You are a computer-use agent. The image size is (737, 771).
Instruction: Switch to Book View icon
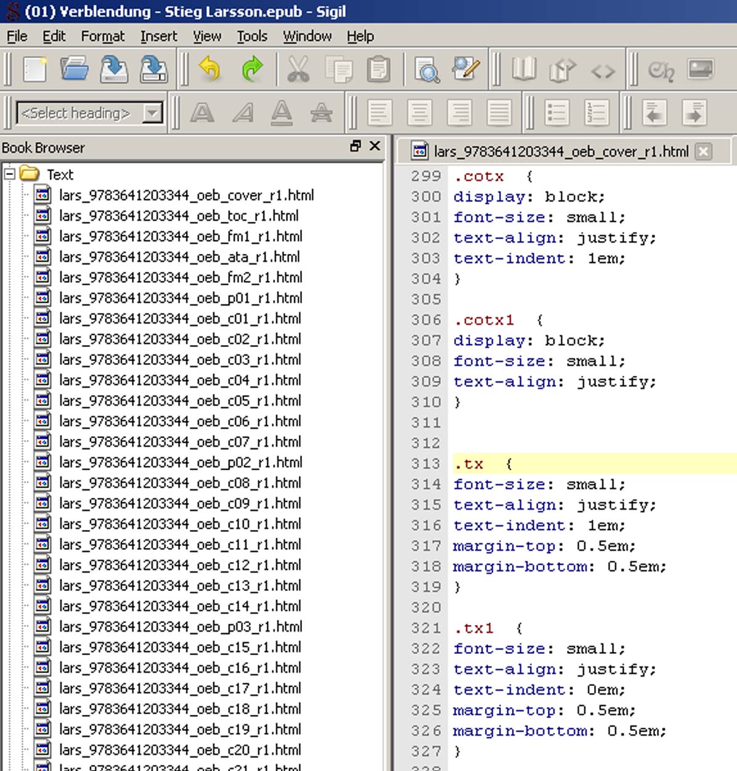click(523, 70)
